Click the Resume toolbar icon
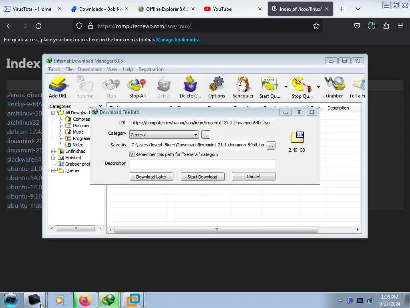The width and height of the screenshot is (410, 308). (x=85, y=87)
